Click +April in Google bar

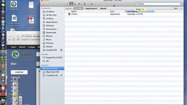tap(13, 47)
